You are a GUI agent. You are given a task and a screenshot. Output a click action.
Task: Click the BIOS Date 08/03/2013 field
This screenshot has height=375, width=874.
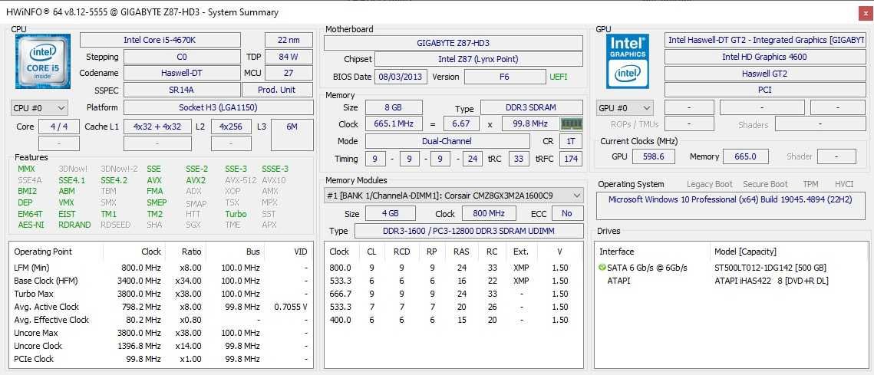tap(401, 77)
